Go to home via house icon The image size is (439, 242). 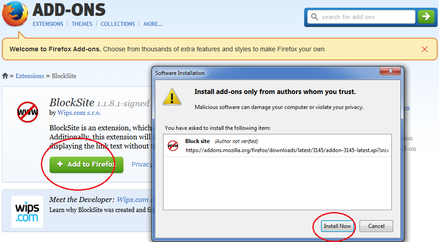[5, 76]
